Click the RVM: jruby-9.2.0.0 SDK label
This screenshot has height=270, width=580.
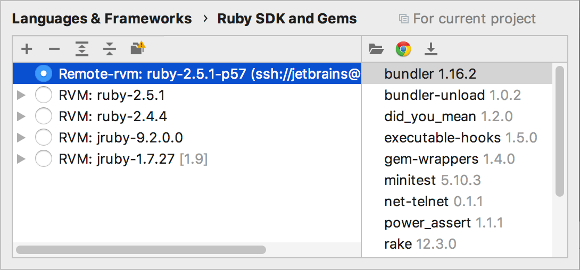point(121,138)
